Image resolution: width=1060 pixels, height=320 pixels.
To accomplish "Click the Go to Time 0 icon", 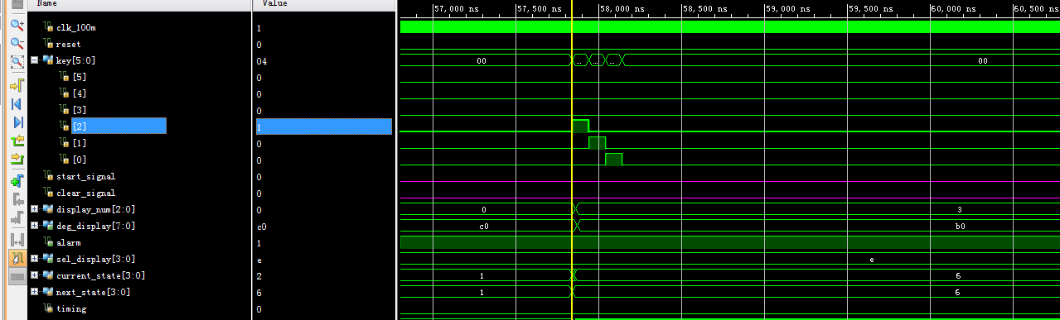I will point(17,104).
